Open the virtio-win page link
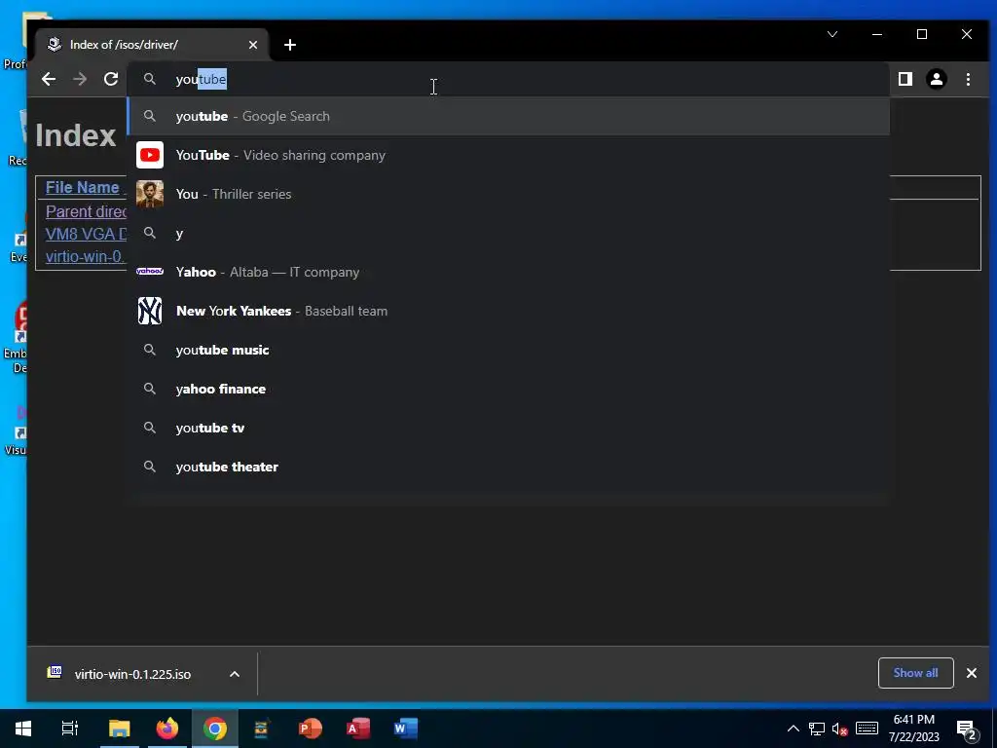Screen dimensions: 997x748 86,256
